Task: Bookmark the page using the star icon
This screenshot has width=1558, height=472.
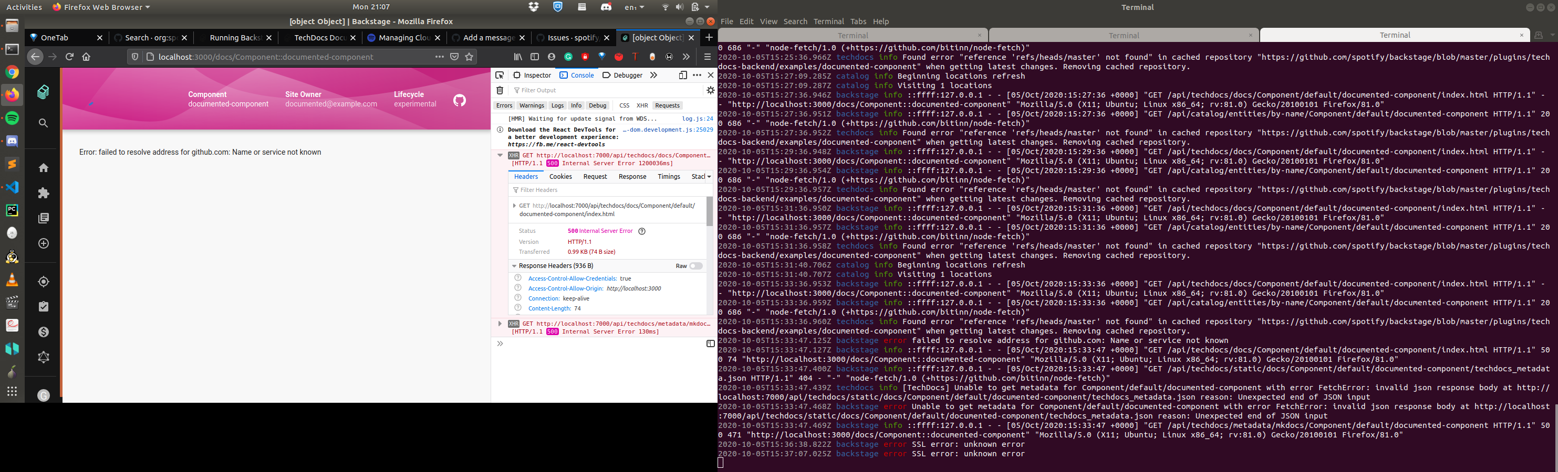Action: (x=469, y=57)
